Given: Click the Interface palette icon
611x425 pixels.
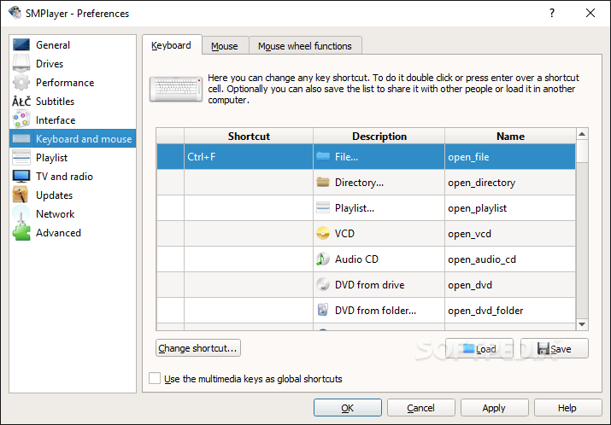Looking at the screenshot, I should pos(21,119).
